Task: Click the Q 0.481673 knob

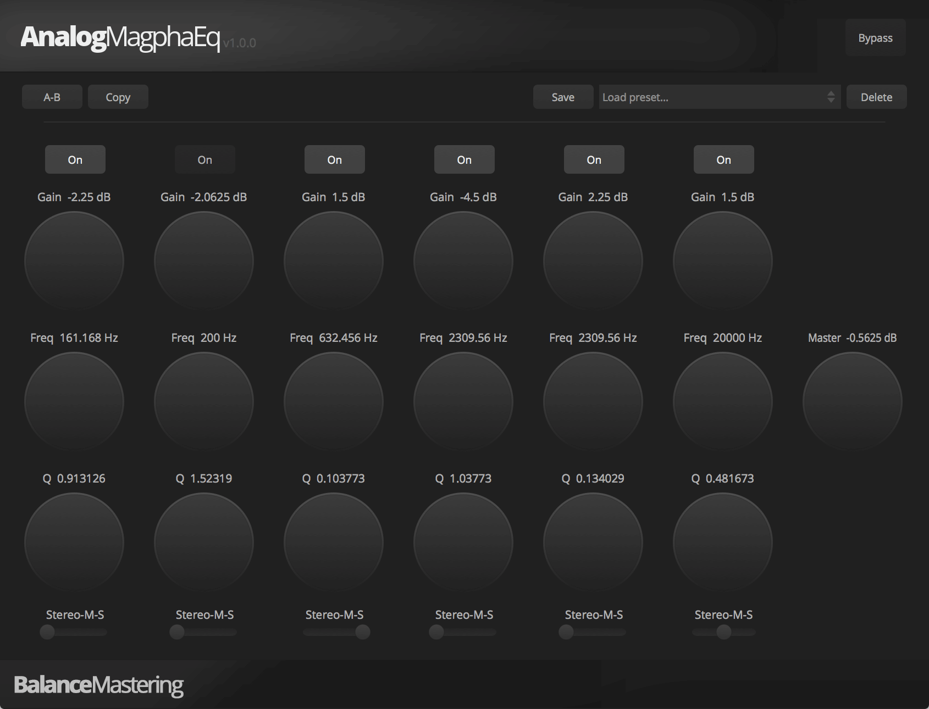Action: tap(723, 542)
